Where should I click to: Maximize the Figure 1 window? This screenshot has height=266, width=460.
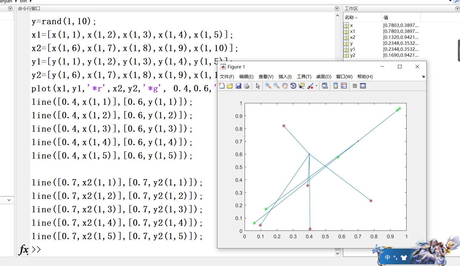tap(400, 67)
